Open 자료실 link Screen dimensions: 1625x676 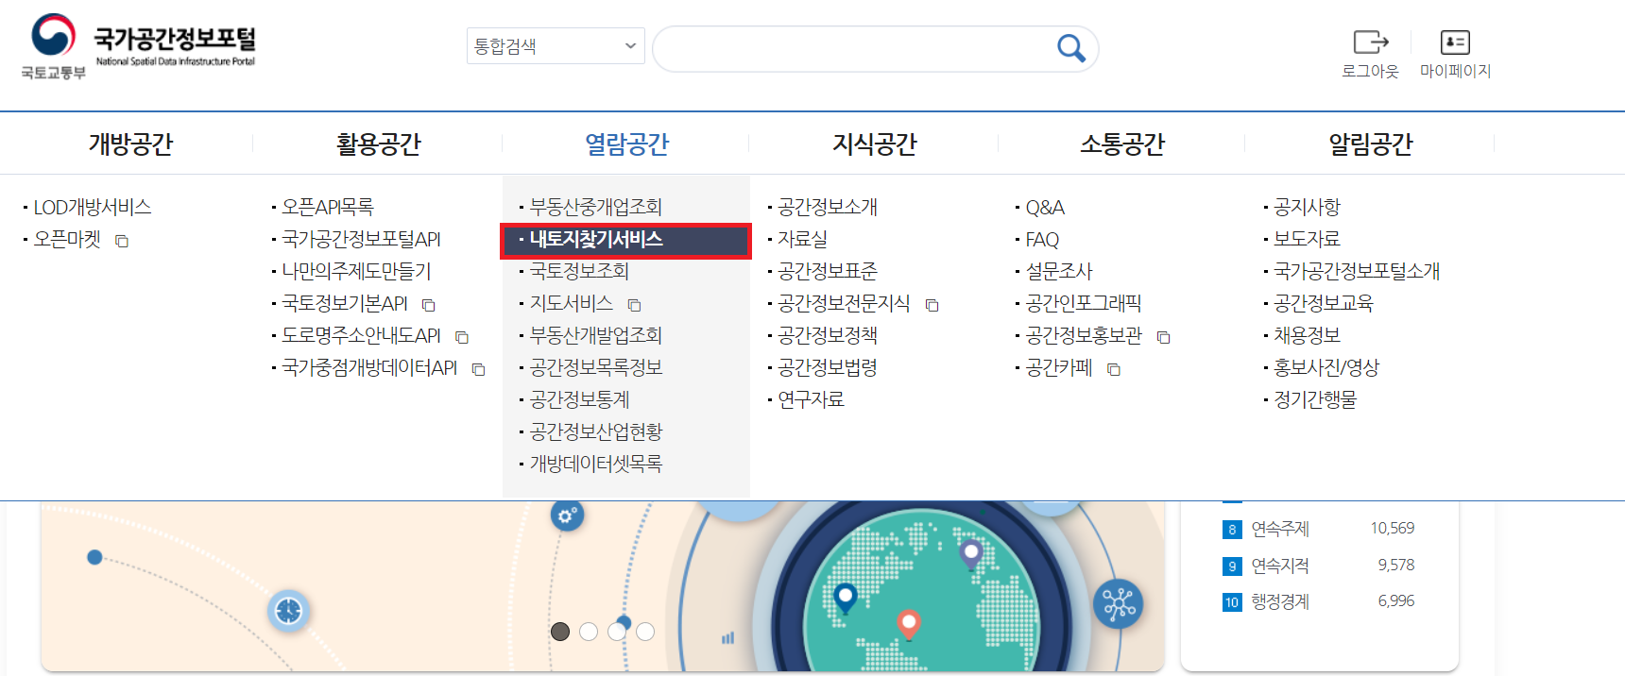point(802,239)
